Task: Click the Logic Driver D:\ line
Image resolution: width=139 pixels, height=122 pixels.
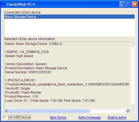Action: pyautogui.click(x=50, y=101)
